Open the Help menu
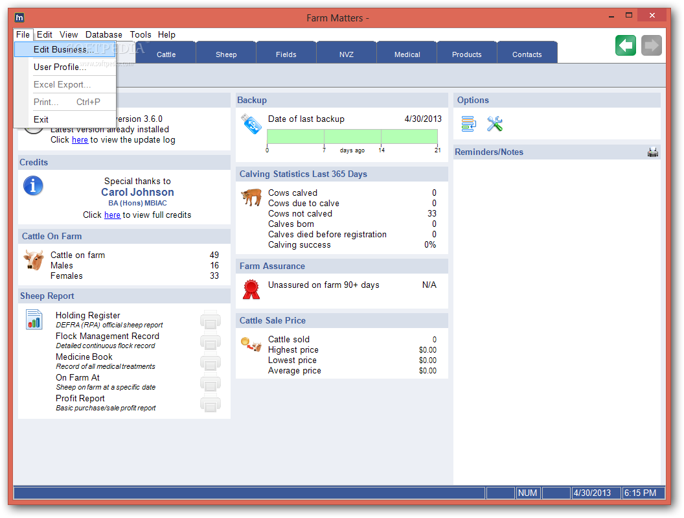 coord(166,34)
